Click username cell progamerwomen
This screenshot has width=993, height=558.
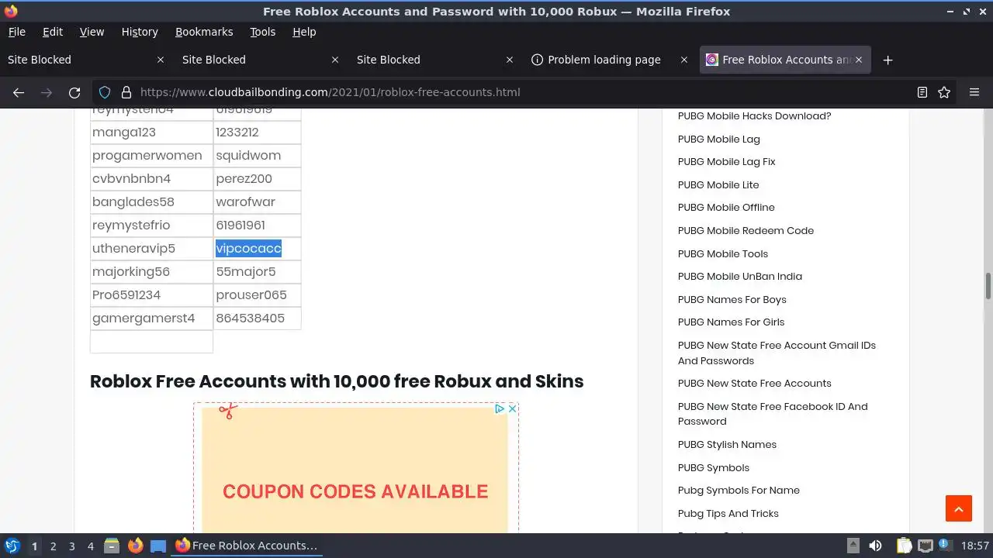point(151,156)
